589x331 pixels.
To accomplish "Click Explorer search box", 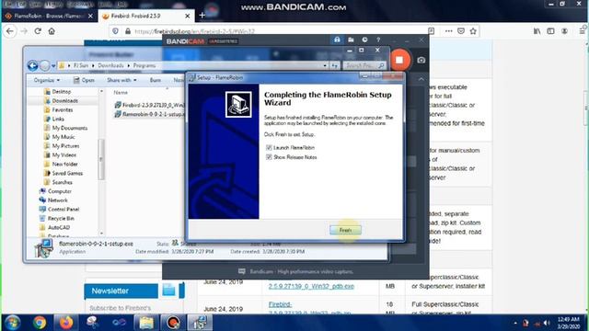I will point(364,65).
